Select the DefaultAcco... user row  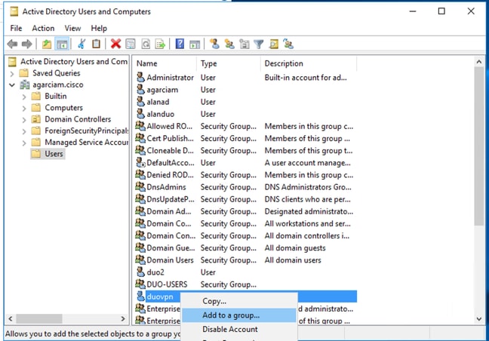pos(246,163)
